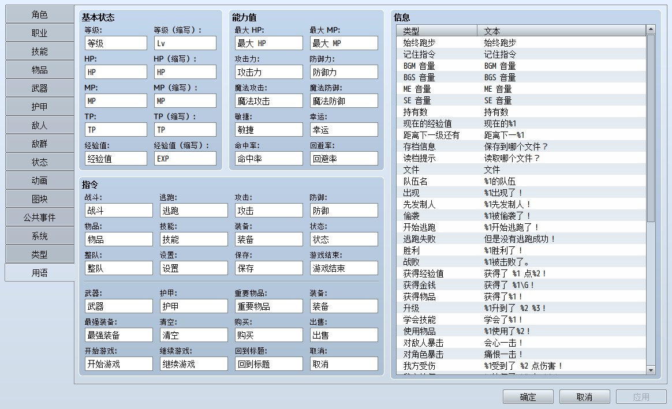
Task: Click the 清空 input field
Action: point(194,335)
